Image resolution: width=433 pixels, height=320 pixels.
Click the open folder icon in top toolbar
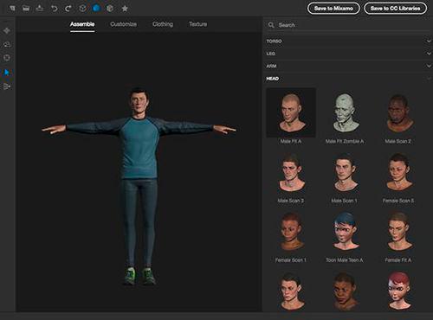pos(26,9)
